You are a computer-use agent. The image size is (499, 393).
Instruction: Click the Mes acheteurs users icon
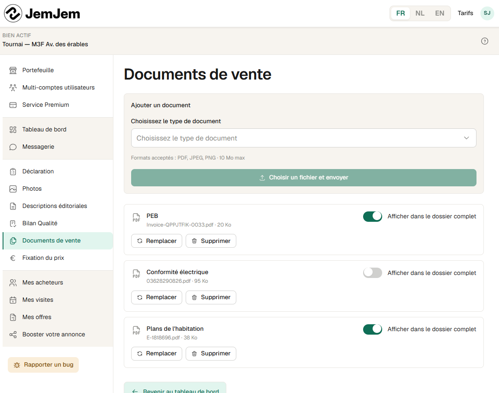[x=13, y=283]
